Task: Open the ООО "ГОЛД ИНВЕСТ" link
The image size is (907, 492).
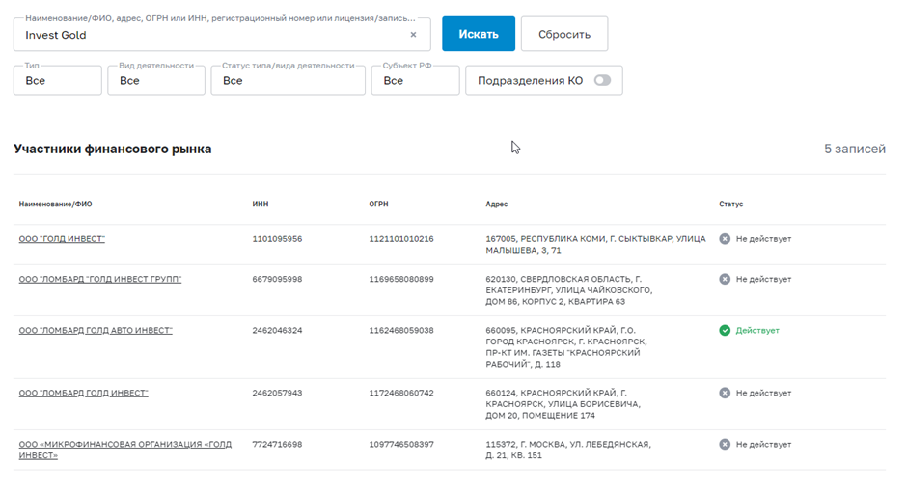Action: click(x=62, y=239)
